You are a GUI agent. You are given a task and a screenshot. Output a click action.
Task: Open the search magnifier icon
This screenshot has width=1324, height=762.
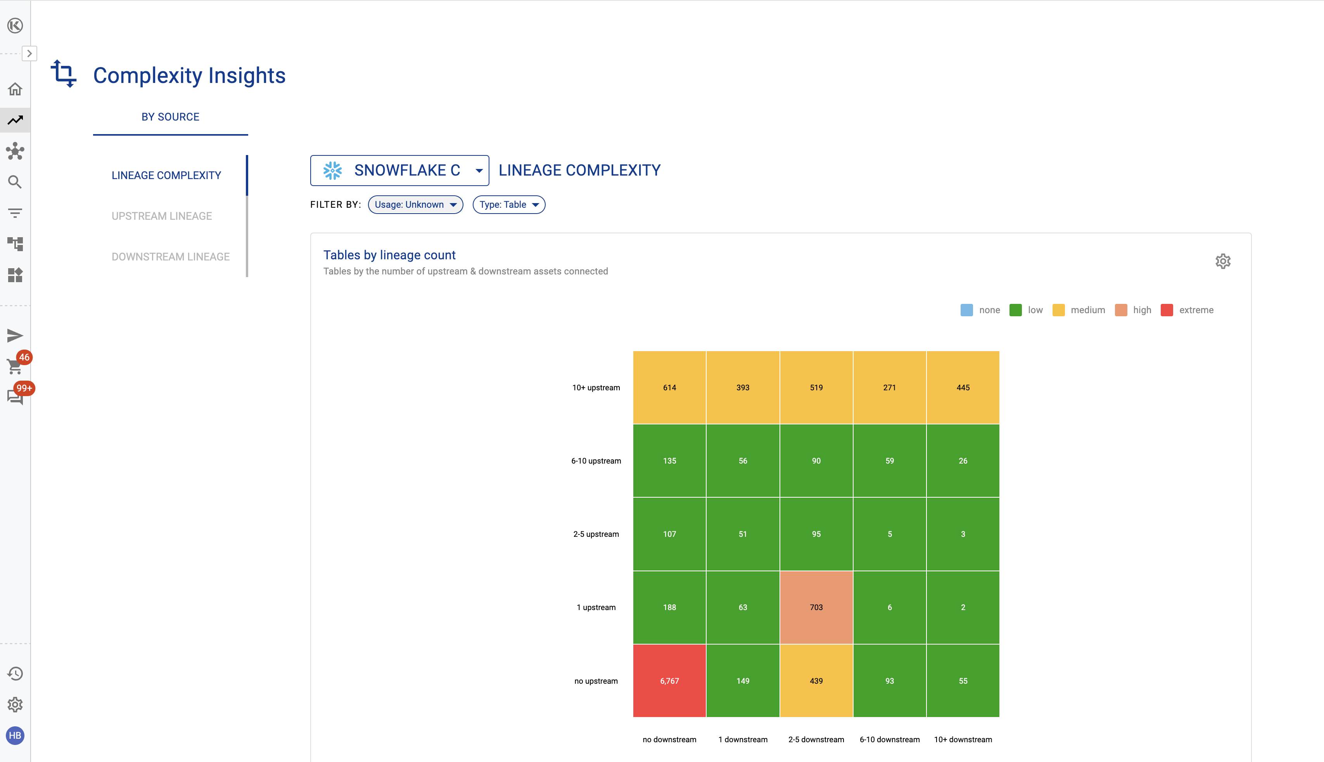(15, 182)
